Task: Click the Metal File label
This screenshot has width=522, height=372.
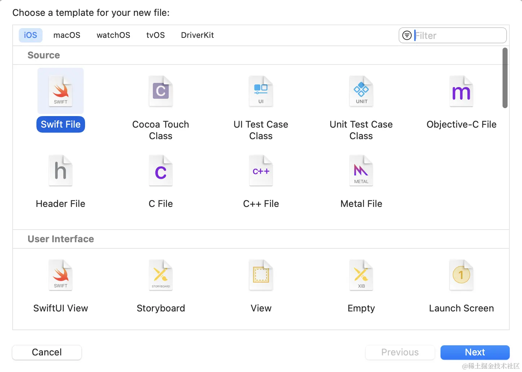Action: coord(361,204)
